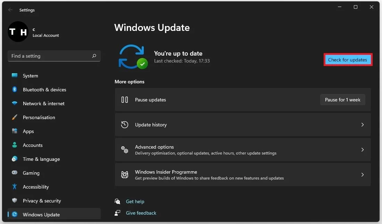Click the Apps icon in sidebar
382x224 pixels.
(15, 131)
